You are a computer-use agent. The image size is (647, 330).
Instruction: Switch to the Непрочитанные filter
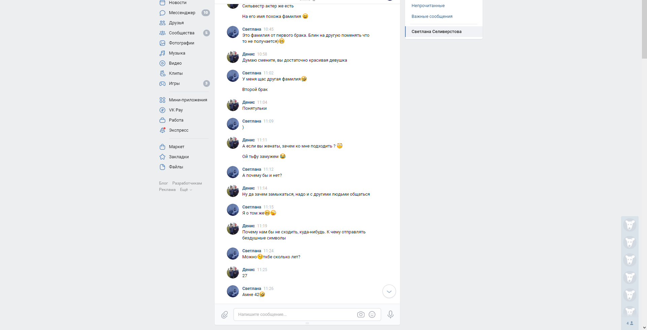(x=428, y=6)
